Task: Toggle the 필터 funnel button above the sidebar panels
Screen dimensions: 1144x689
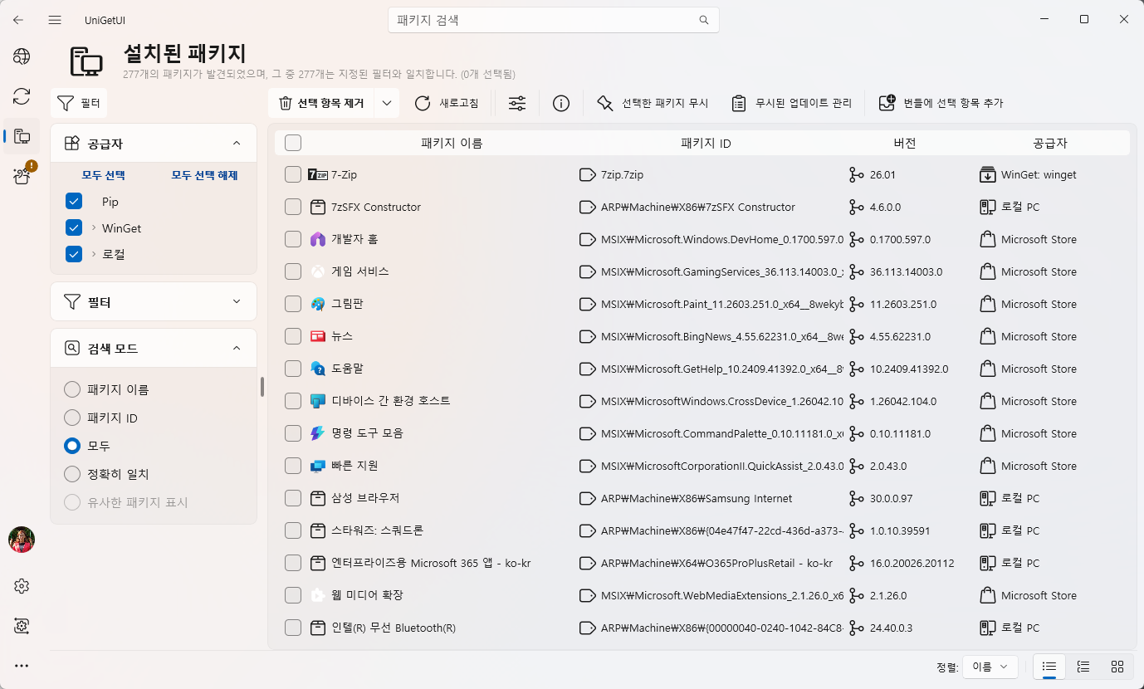Action: (x=79, y=103)
